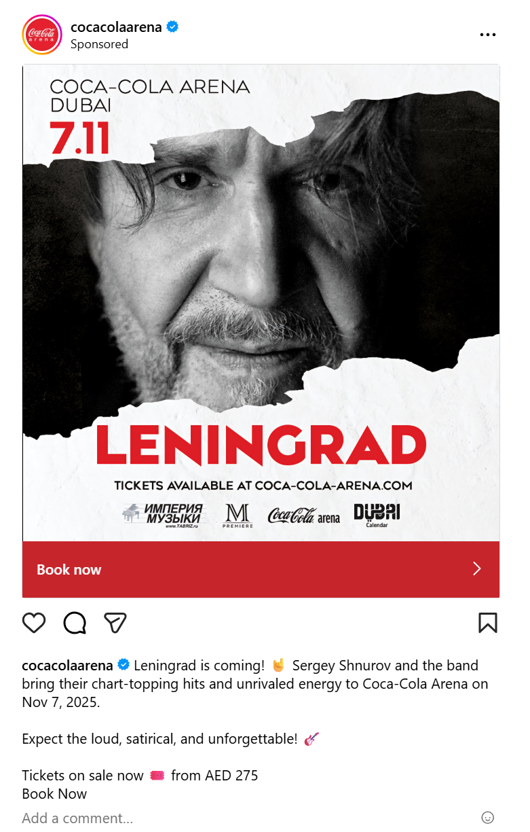Image resolution: width=530 pixels, height=832 pixels.
Task: Click the M Premiere logo in ad
Action: point(238,516)
